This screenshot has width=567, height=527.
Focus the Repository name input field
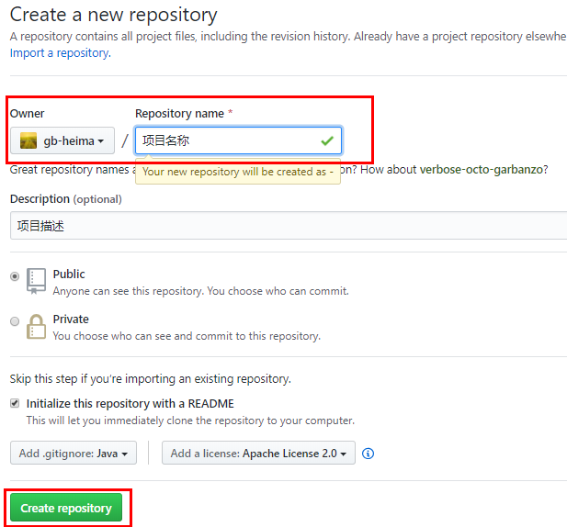[x=238, y=140]
